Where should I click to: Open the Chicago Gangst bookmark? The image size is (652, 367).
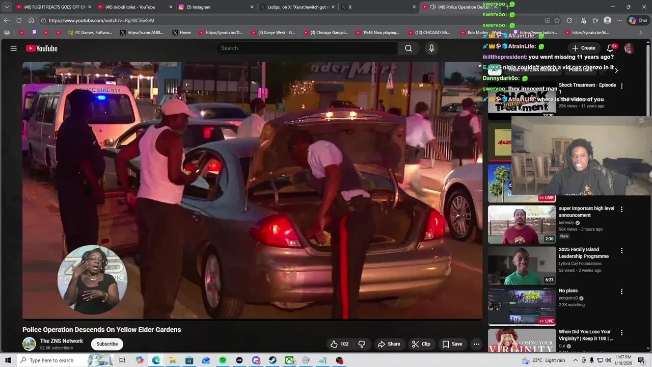(325, 33)
